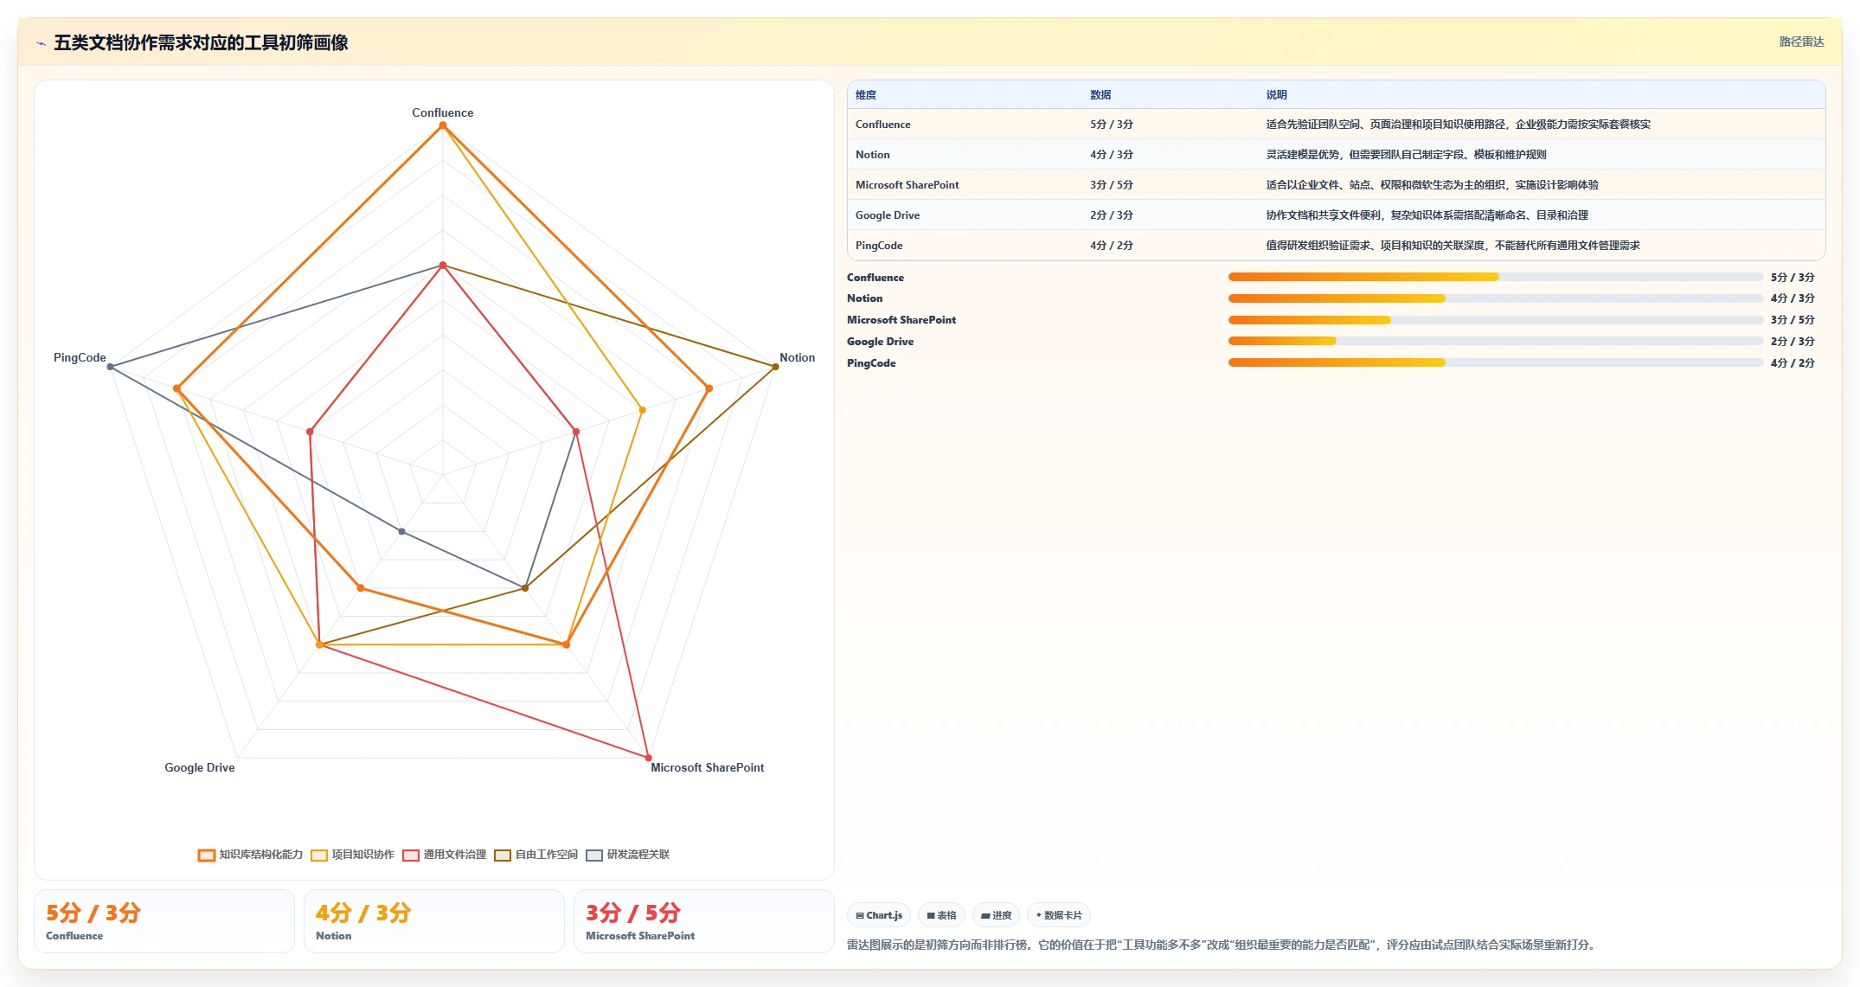This screenshot has height=987, width=1860.
Task: Click the gray data point at PingCode vertex
Action: pyautogui.click(x=110, y=367)
